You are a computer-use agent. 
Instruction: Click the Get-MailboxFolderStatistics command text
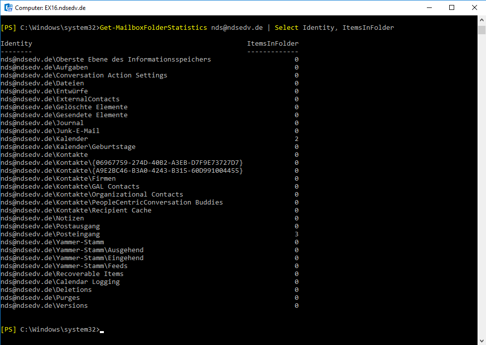153,28
